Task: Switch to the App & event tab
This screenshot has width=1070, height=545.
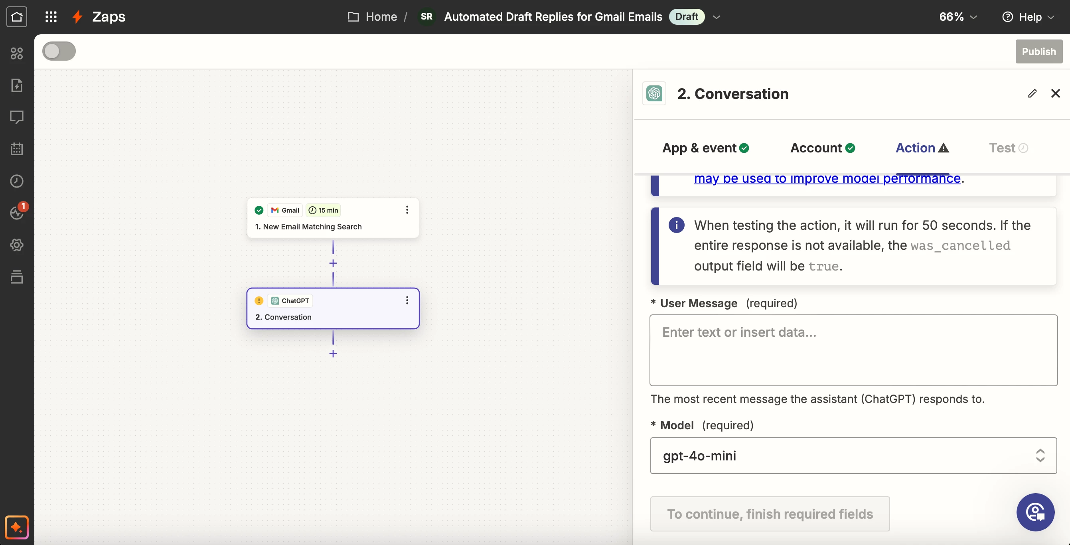Action: click(705, 148)
